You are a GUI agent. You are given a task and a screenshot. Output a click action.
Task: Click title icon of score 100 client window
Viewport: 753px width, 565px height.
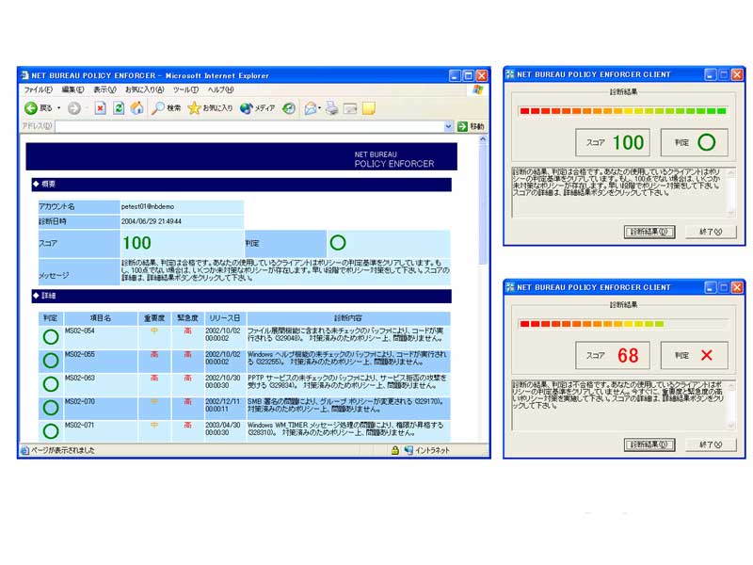[510, 74]
